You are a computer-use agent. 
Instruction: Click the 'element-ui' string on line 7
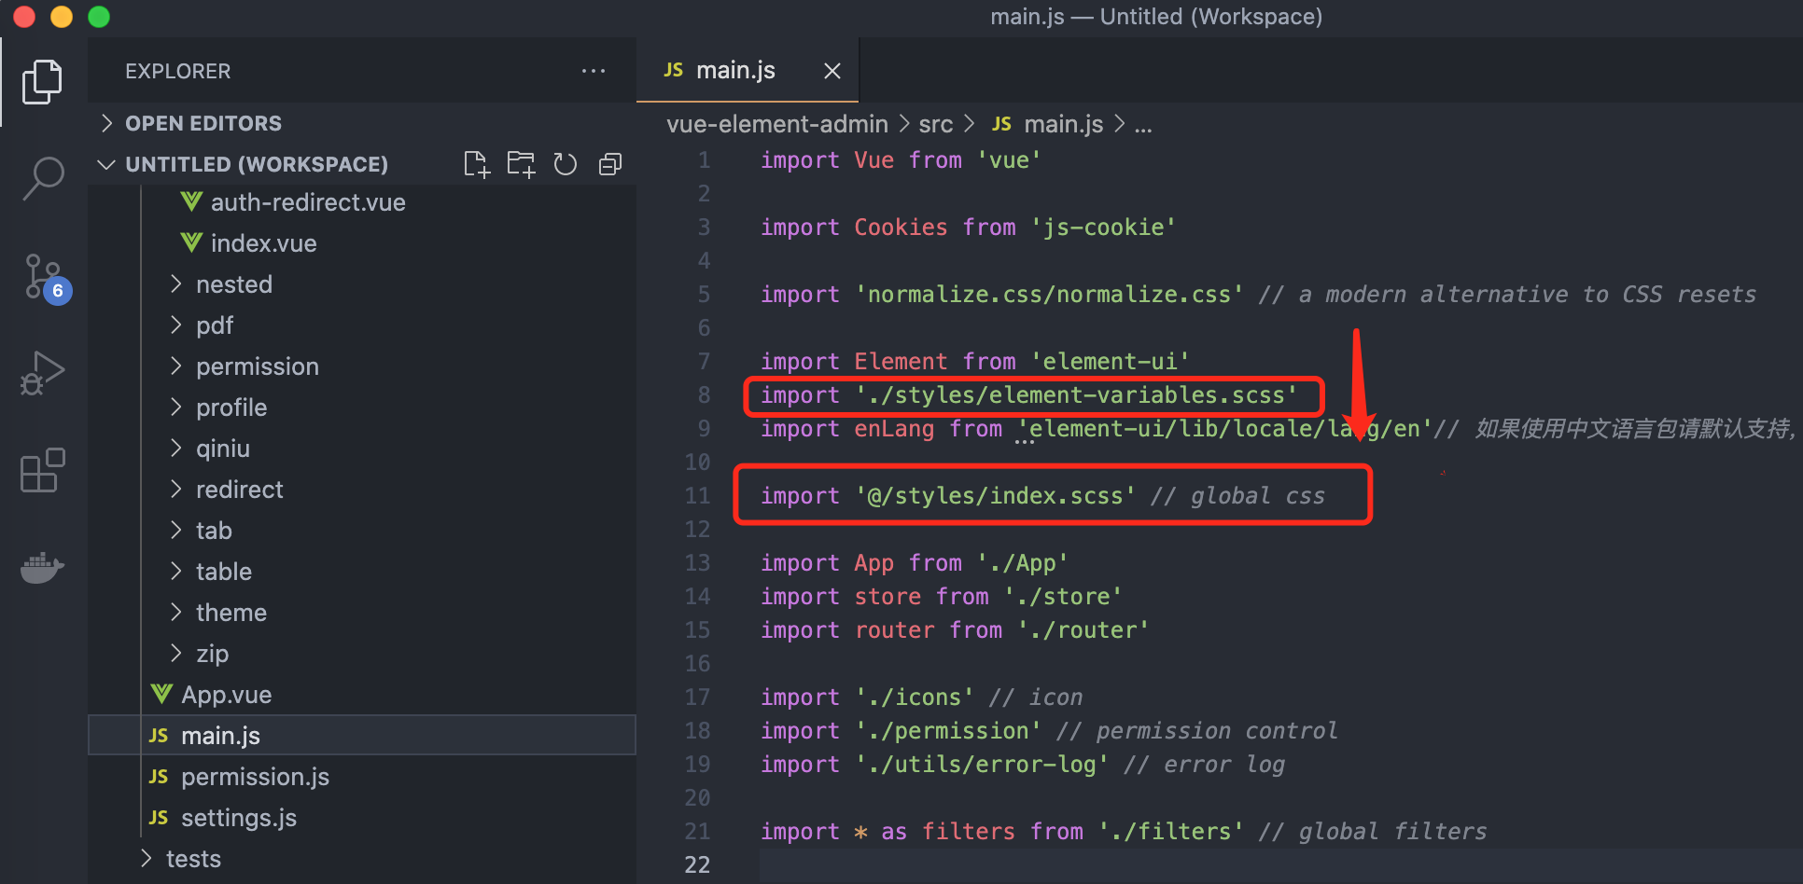click(x=1111, y=362)
